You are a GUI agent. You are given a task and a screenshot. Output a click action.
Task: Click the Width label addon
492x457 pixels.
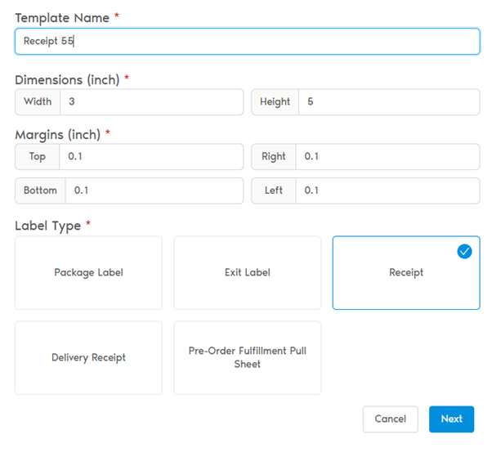coord(38,102)
